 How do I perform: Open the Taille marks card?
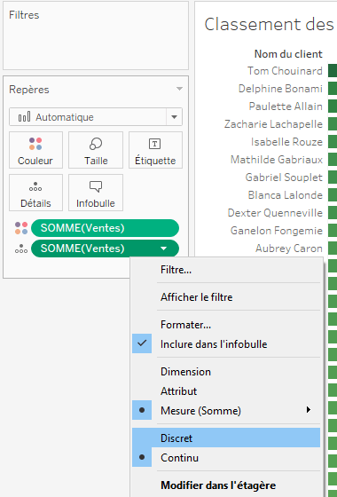pyautogui.click(x=96, y=150)
